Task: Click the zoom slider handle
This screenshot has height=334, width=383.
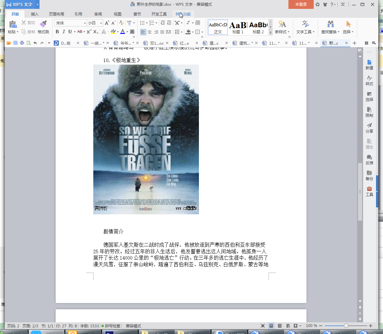Action: pos(346,326)
